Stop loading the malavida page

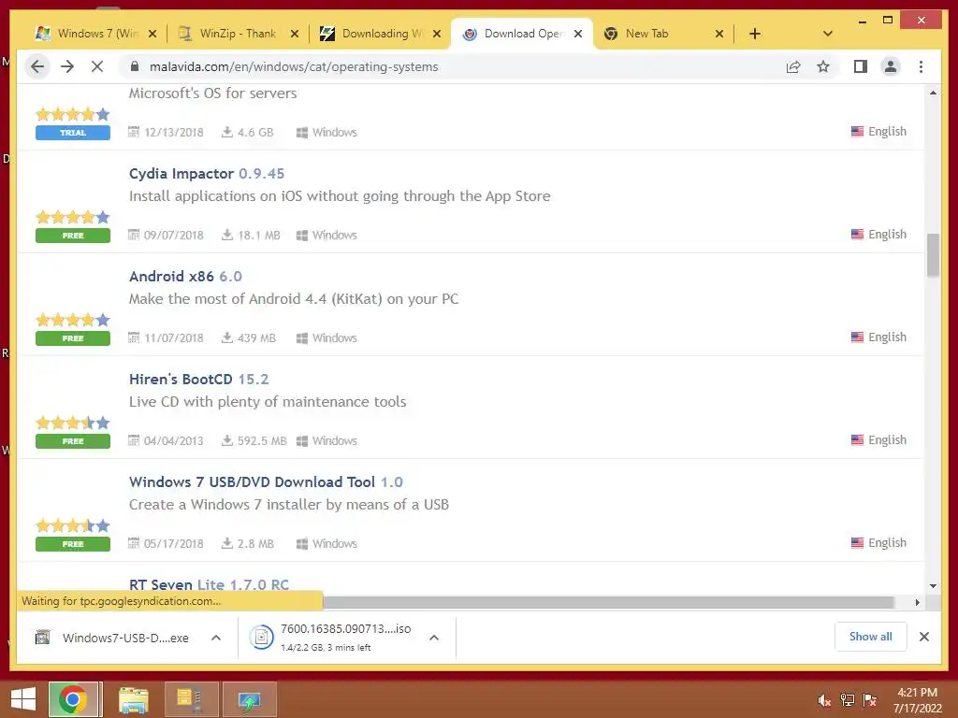click(x=97, y=66)
